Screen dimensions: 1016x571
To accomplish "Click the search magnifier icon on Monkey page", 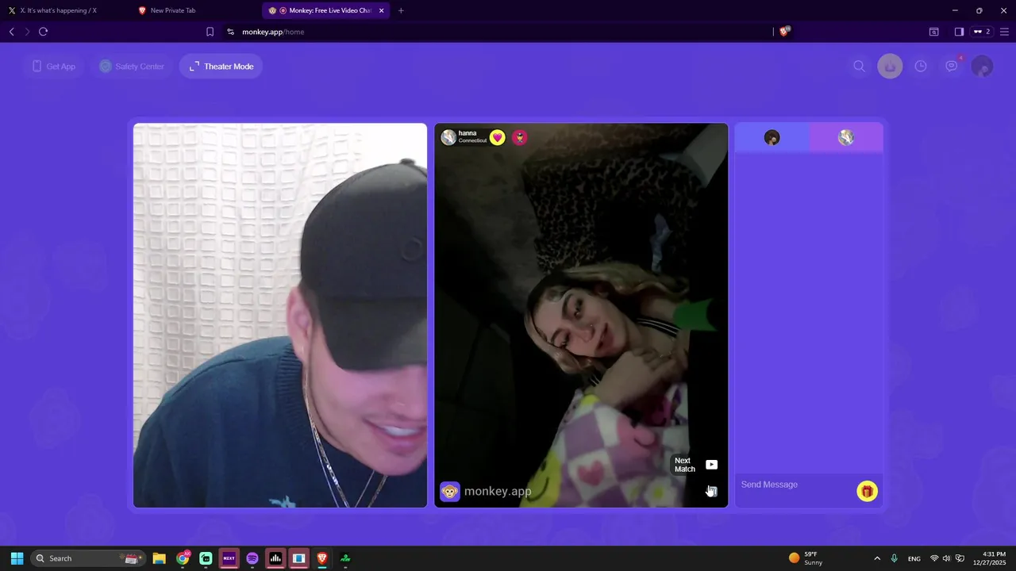I will point(859,67).
